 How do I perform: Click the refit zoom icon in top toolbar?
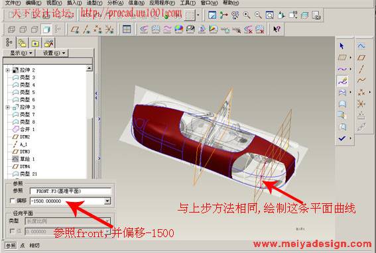point(269,15)
